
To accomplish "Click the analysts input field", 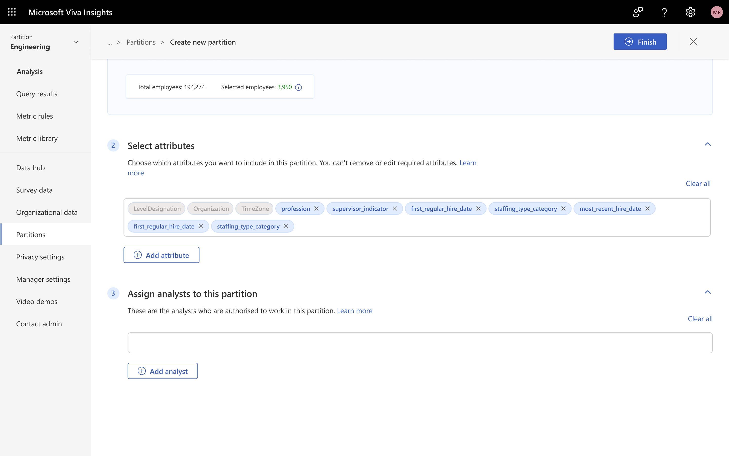I will click(420, 343).
